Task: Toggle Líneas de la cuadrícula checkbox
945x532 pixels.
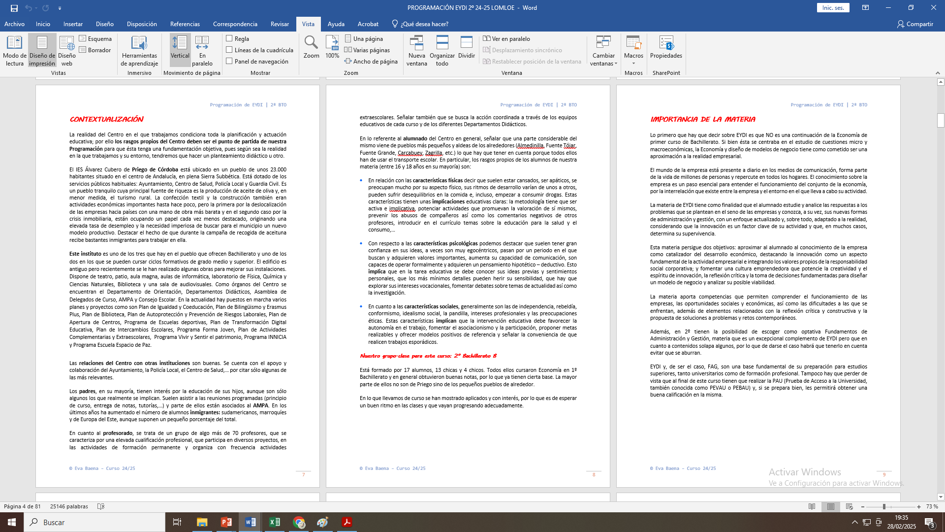Action: click(x=229, y=50)
